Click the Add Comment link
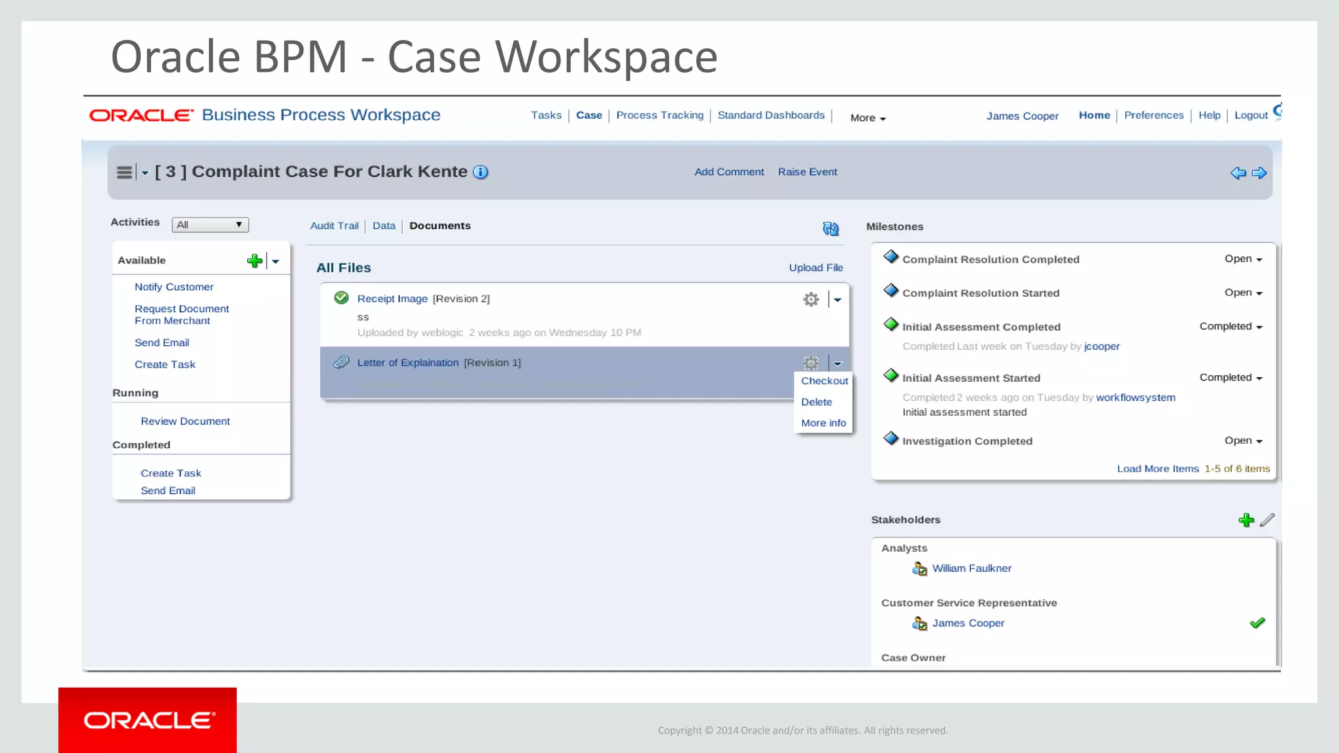 [729, 172]
